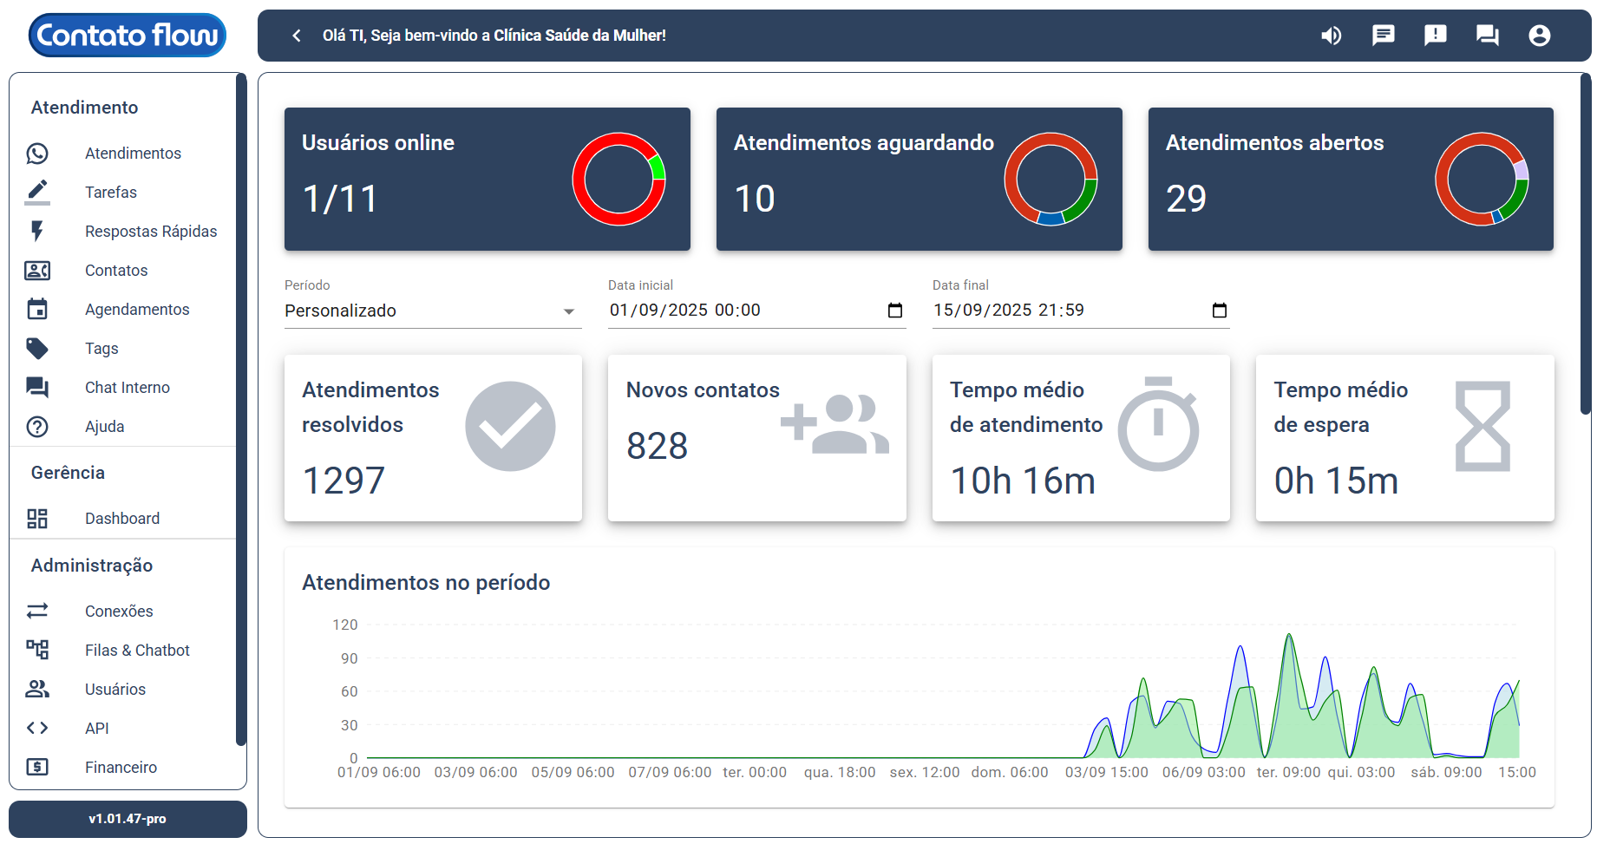Click the announcement alert bubble icon

1435,36
